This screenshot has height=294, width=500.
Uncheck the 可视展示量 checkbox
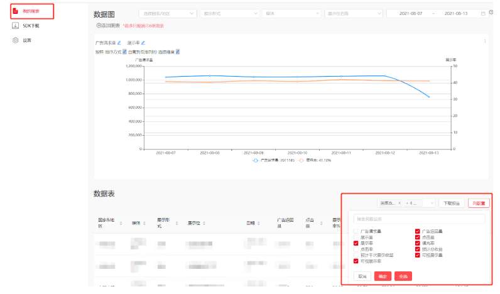click(x=418, y=255)
